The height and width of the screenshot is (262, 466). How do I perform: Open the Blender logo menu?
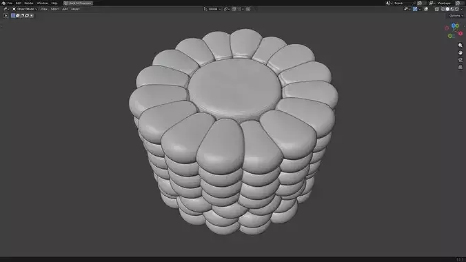(3, 3)
